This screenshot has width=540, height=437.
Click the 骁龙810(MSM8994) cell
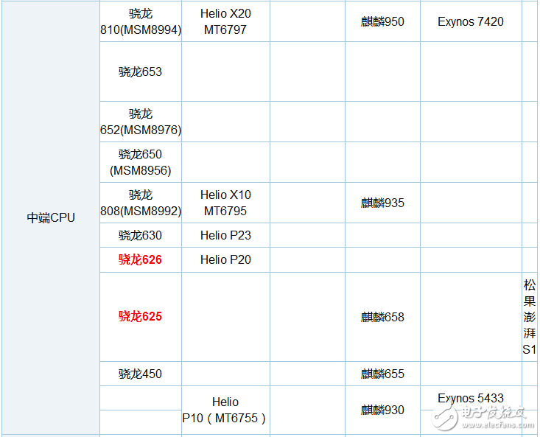tap(140, 21)
